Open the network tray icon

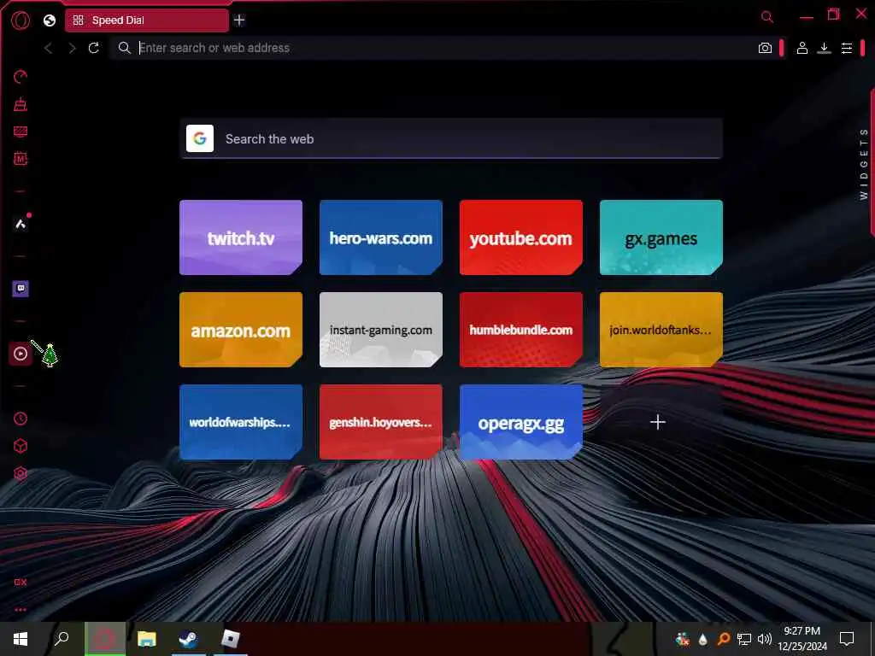coord(744,639)
